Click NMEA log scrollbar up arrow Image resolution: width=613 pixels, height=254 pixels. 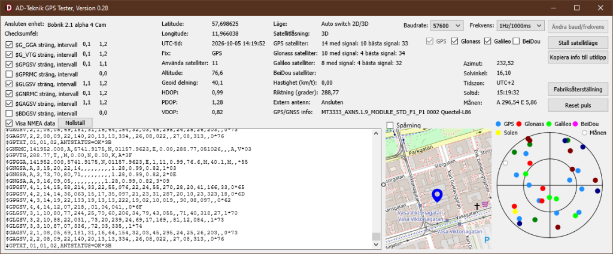coord(376,133)
